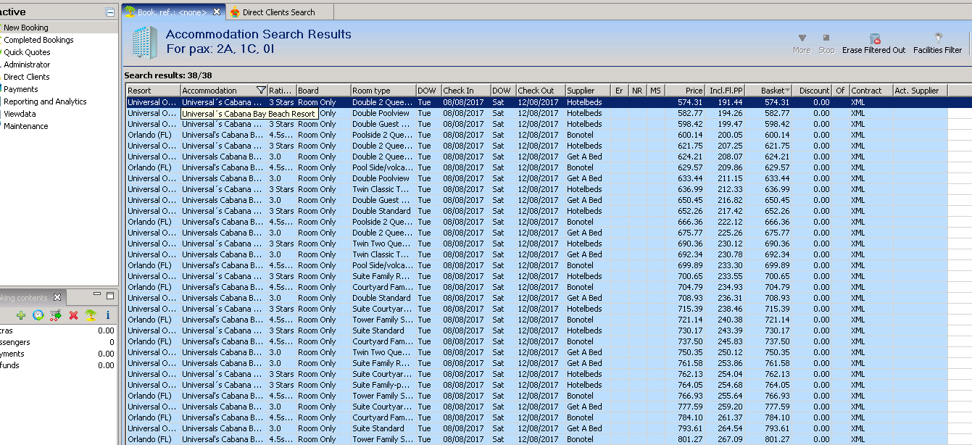Minimize the booking contents panel
Screen dimensions: 972x445
[97, 295]
